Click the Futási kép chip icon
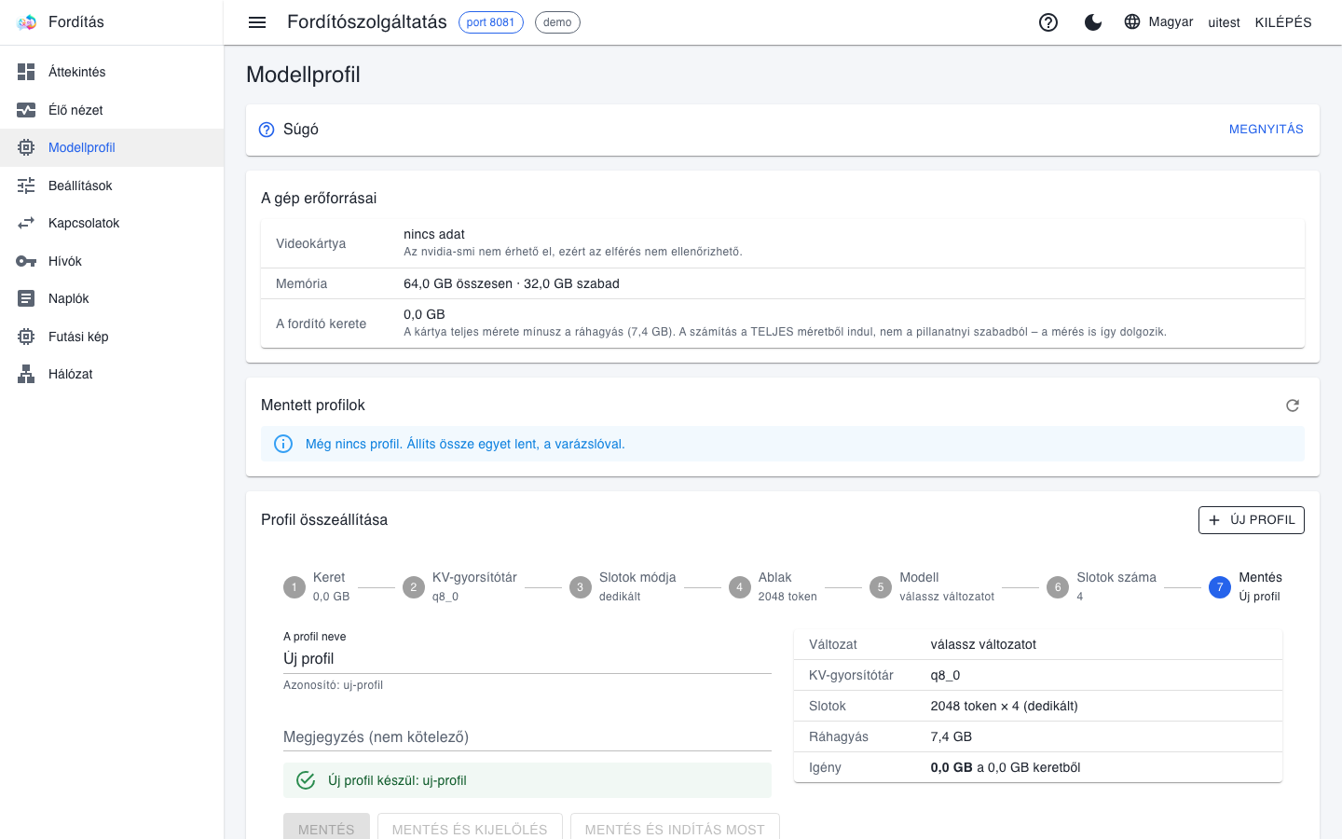Image resolution: width=1342 pixels, height=839 pixels. [x=26, y=337]
